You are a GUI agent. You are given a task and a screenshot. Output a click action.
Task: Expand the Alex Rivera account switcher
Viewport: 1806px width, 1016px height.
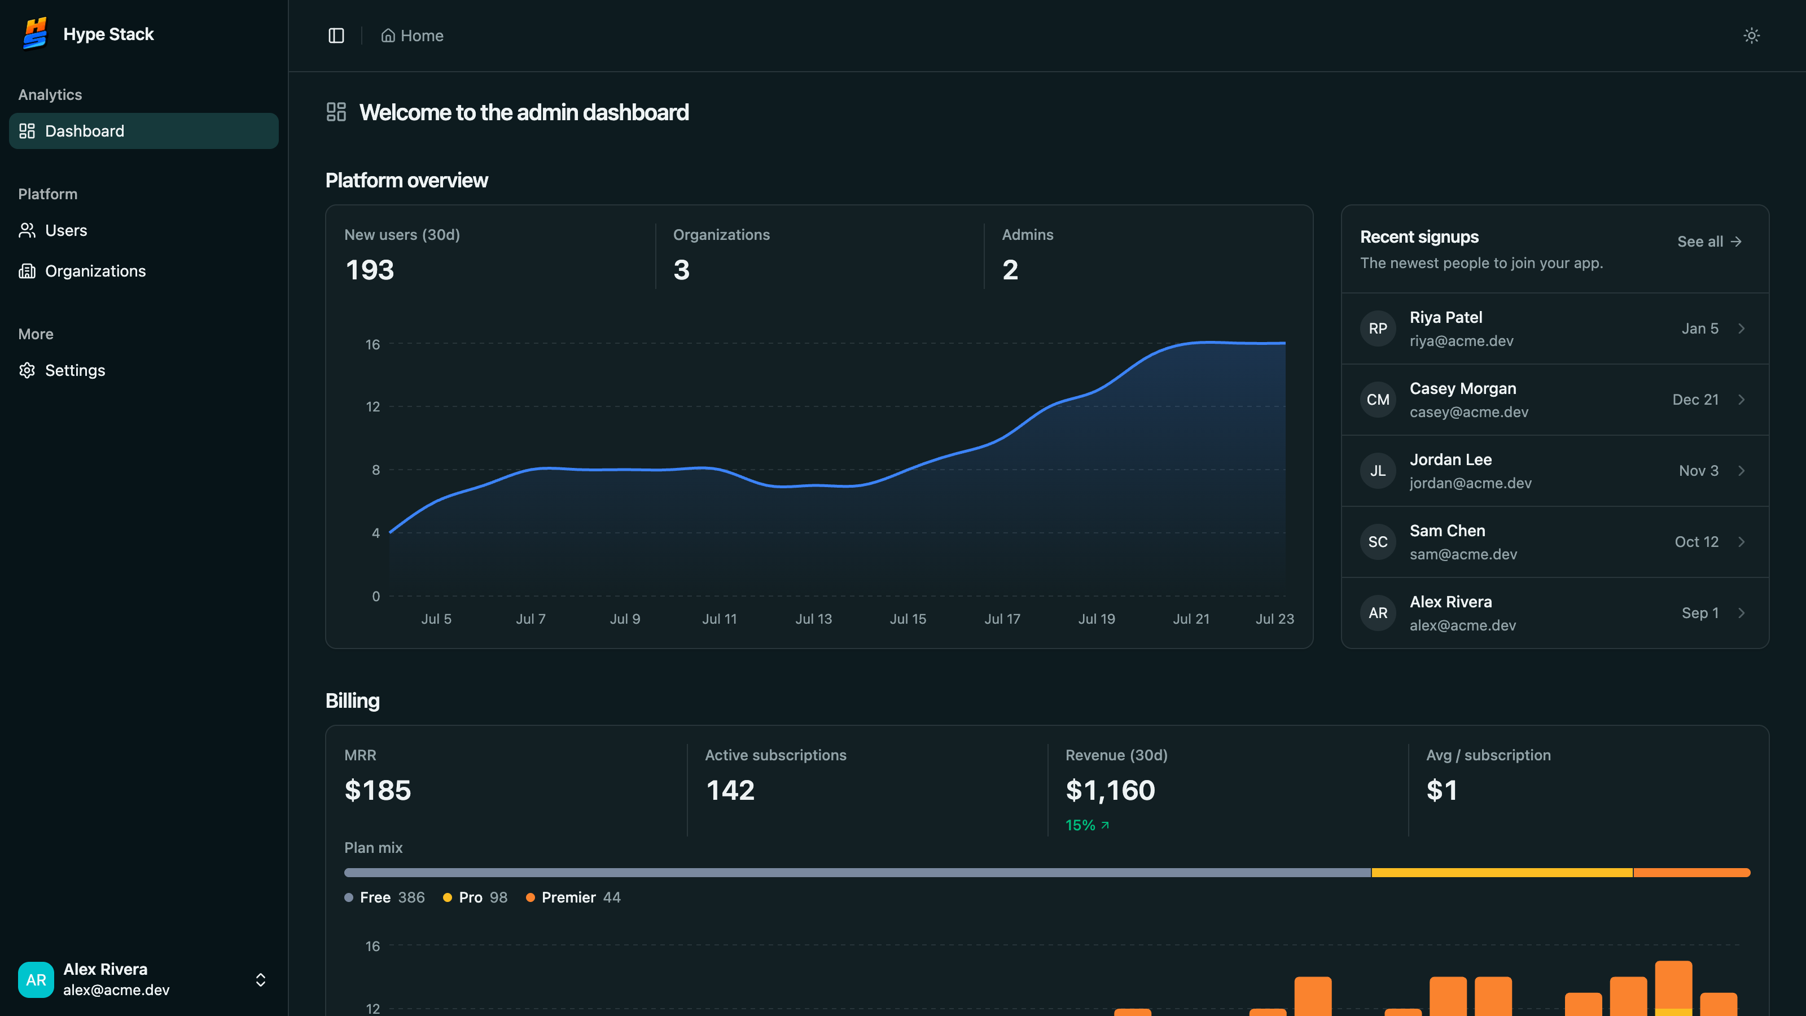click(261, 979)
